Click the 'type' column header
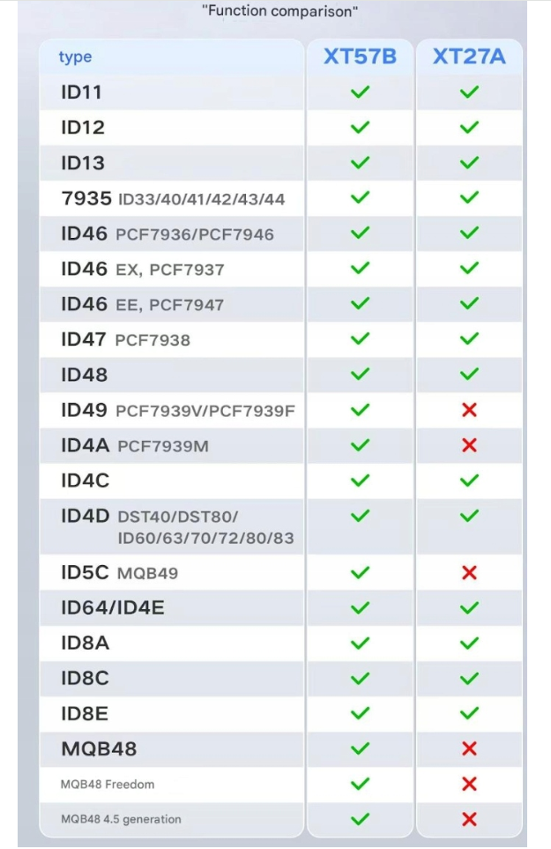The image size is (551, 849). coord(75,56)
